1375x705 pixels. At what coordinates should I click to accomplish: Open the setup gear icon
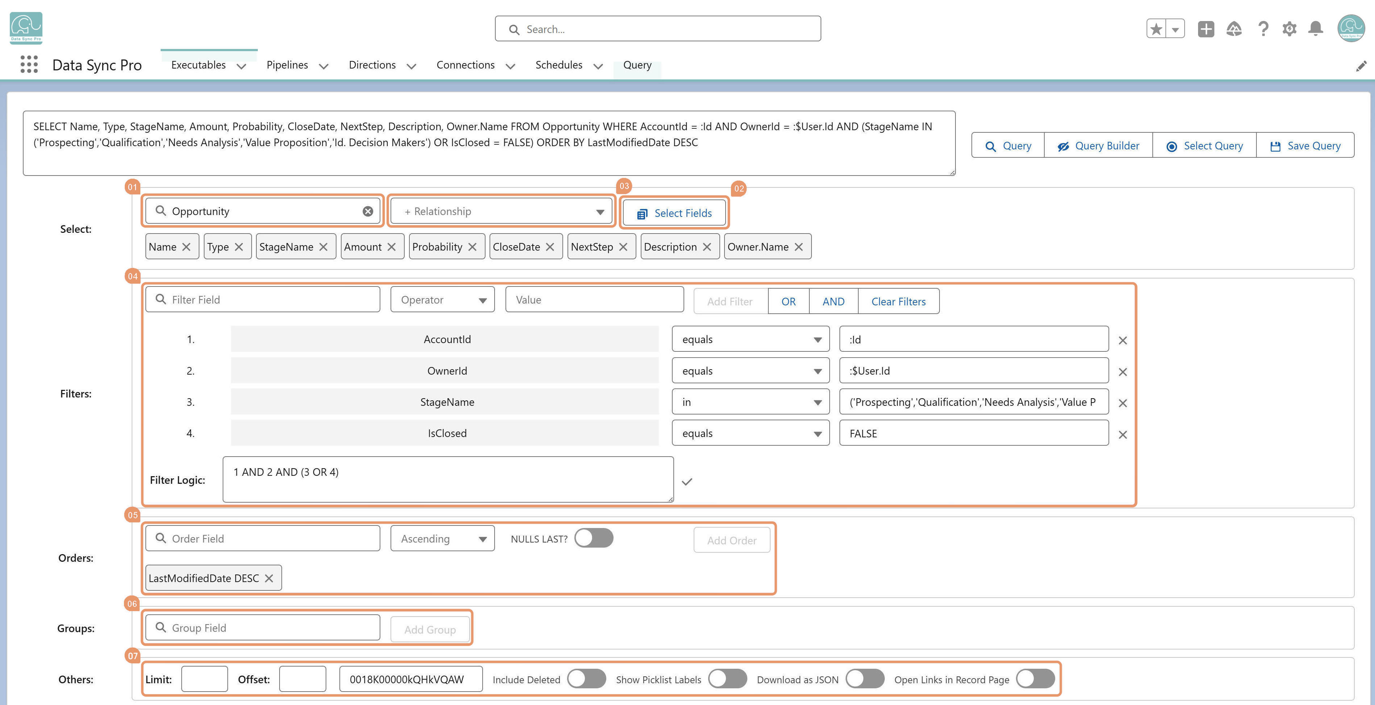1289,29
